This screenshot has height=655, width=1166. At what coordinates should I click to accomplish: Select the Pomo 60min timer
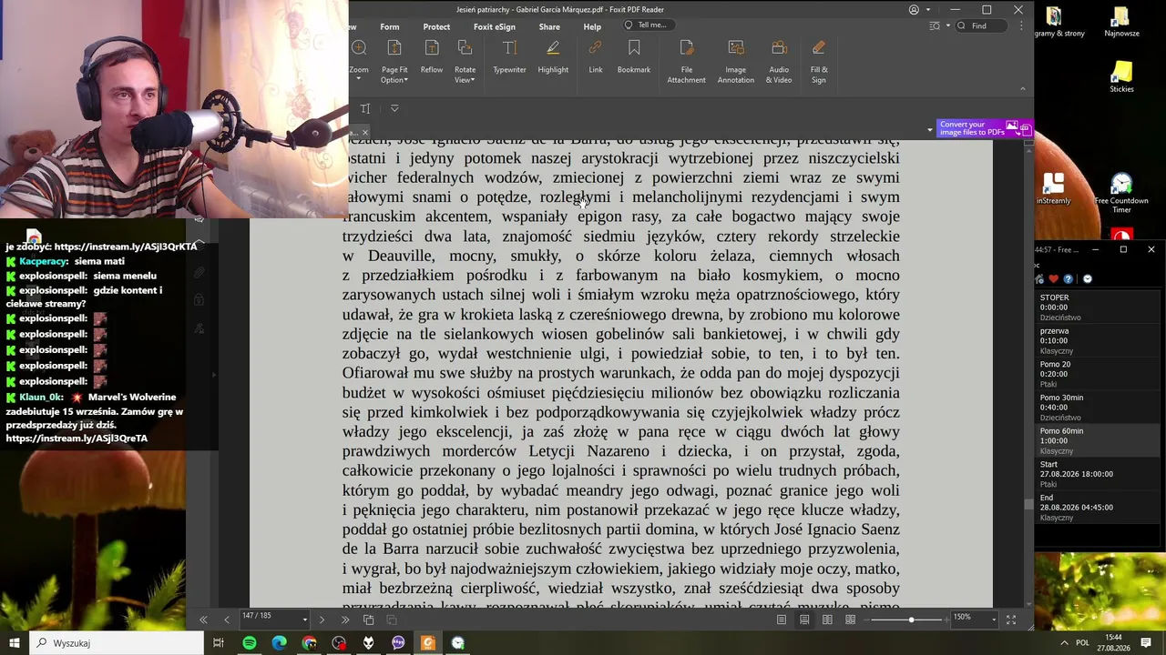coord(1096,440)
